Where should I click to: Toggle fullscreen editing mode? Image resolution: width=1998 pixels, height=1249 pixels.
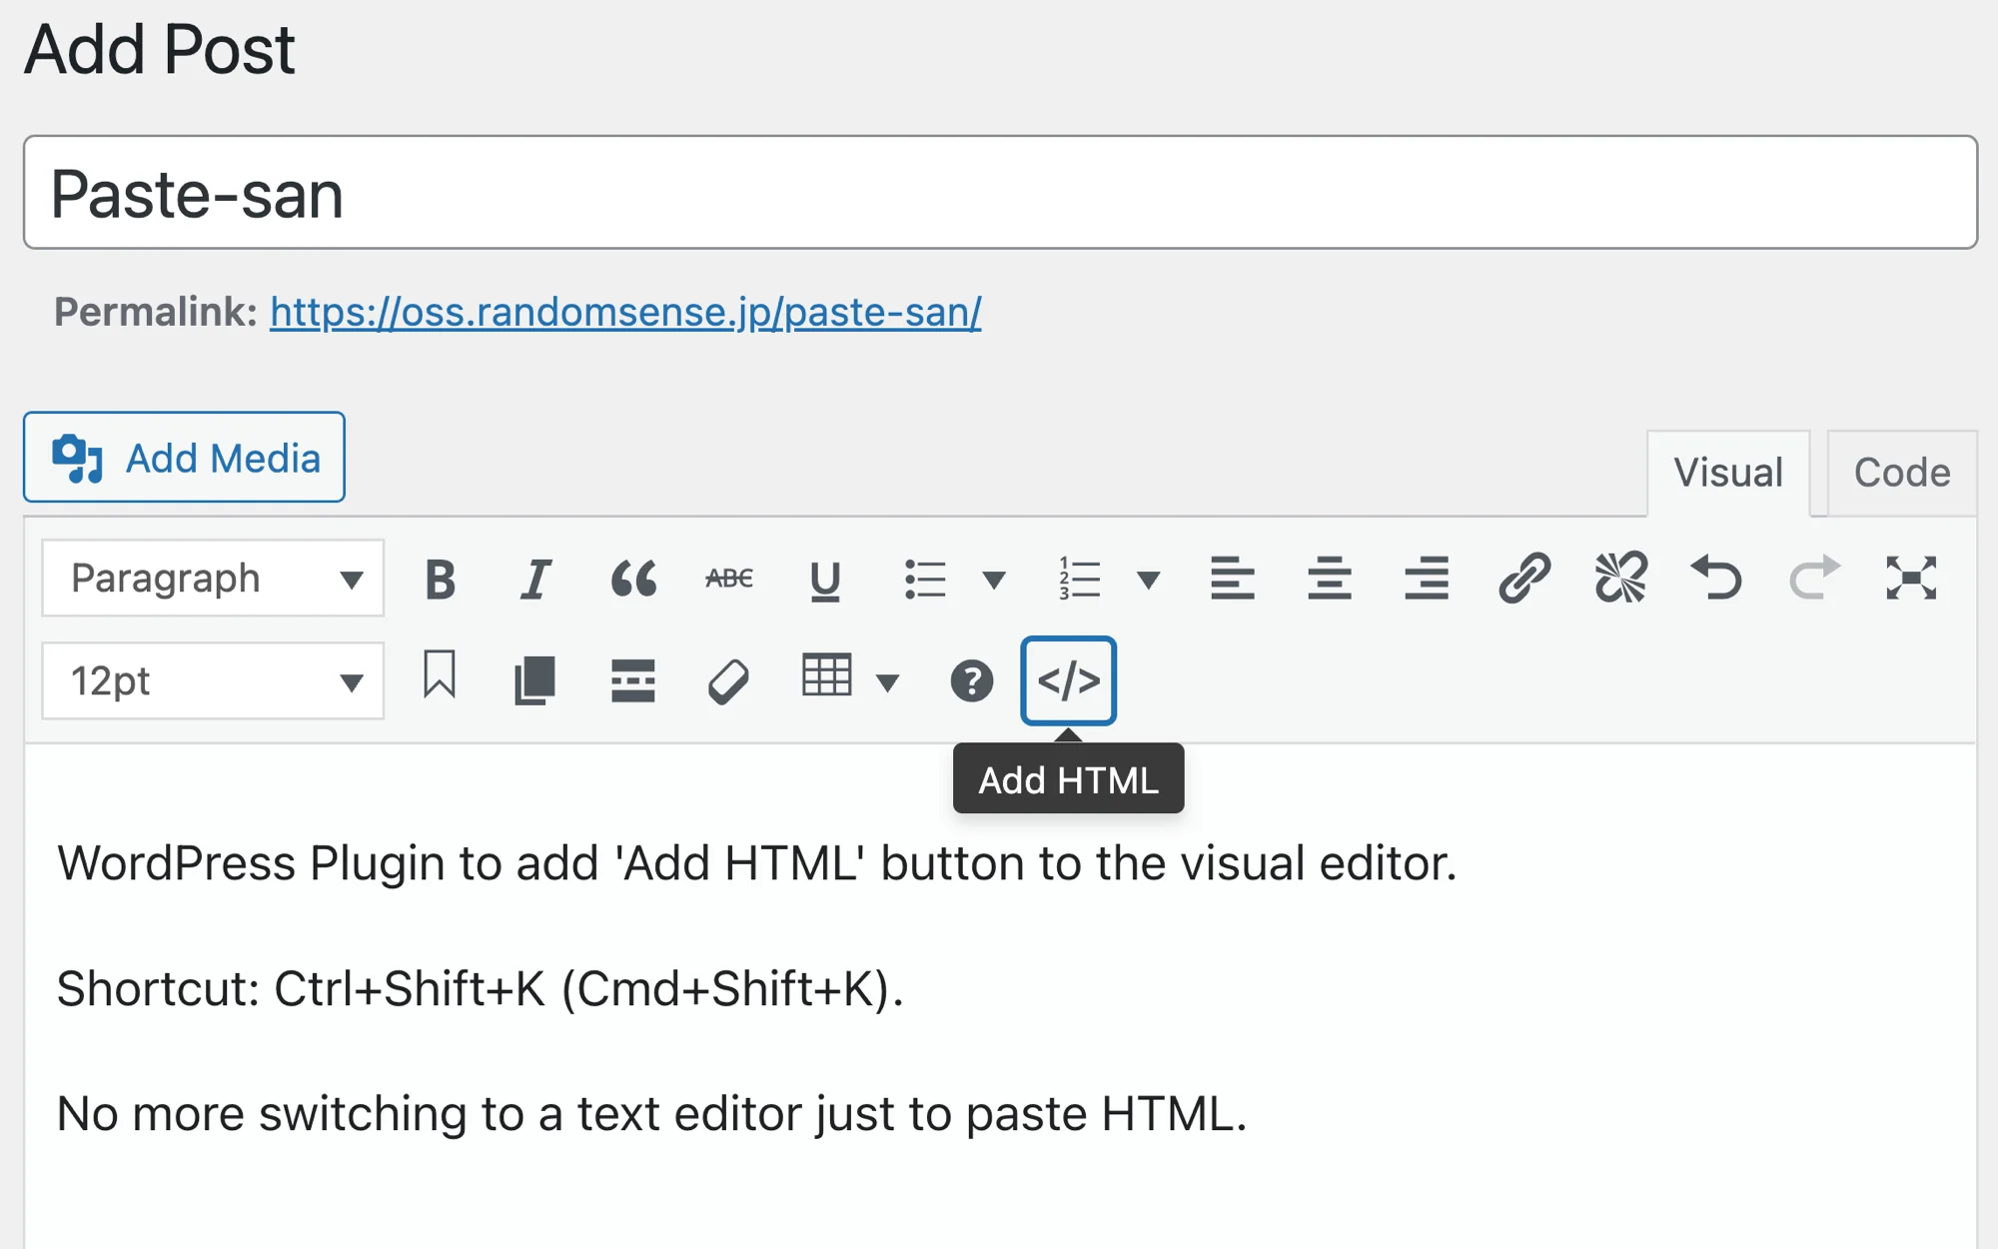click(1913, 578)
